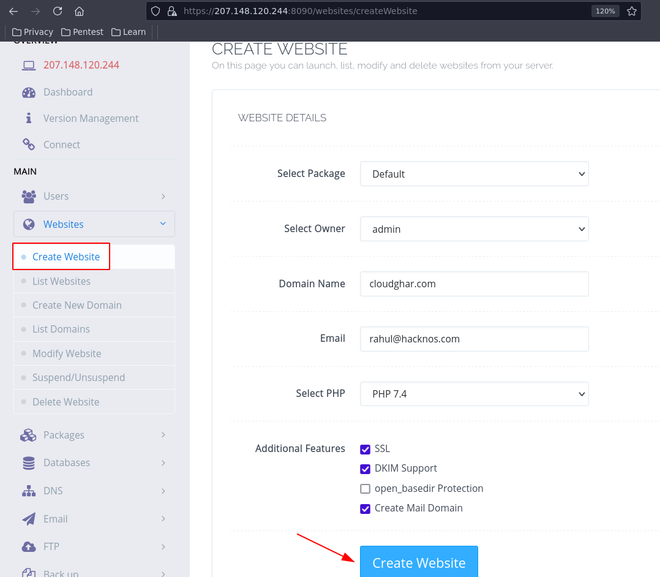This screenshot has width=660, height=577.
Task: Click the blue Create Website button
Action: point(419,562)
